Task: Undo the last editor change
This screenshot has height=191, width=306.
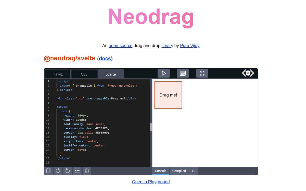Action: [x=58, y=171]
